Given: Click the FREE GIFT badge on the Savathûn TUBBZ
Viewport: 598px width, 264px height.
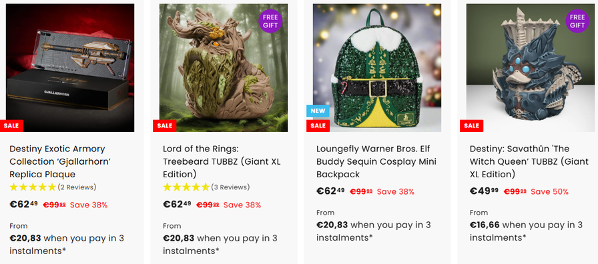Looking at the screenshot, I should click(x=577, y=21).
